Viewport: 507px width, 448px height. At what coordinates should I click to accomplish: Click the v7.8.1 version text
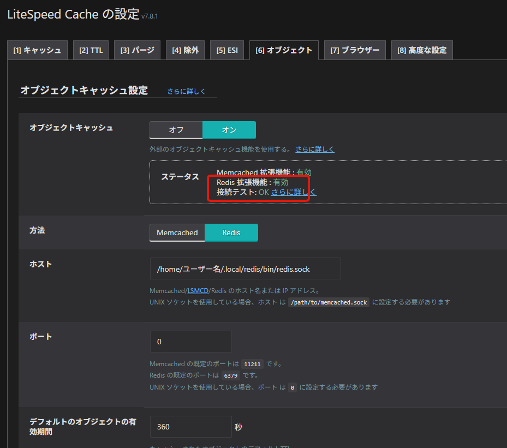pyautogui.click(x=150, y=16)
